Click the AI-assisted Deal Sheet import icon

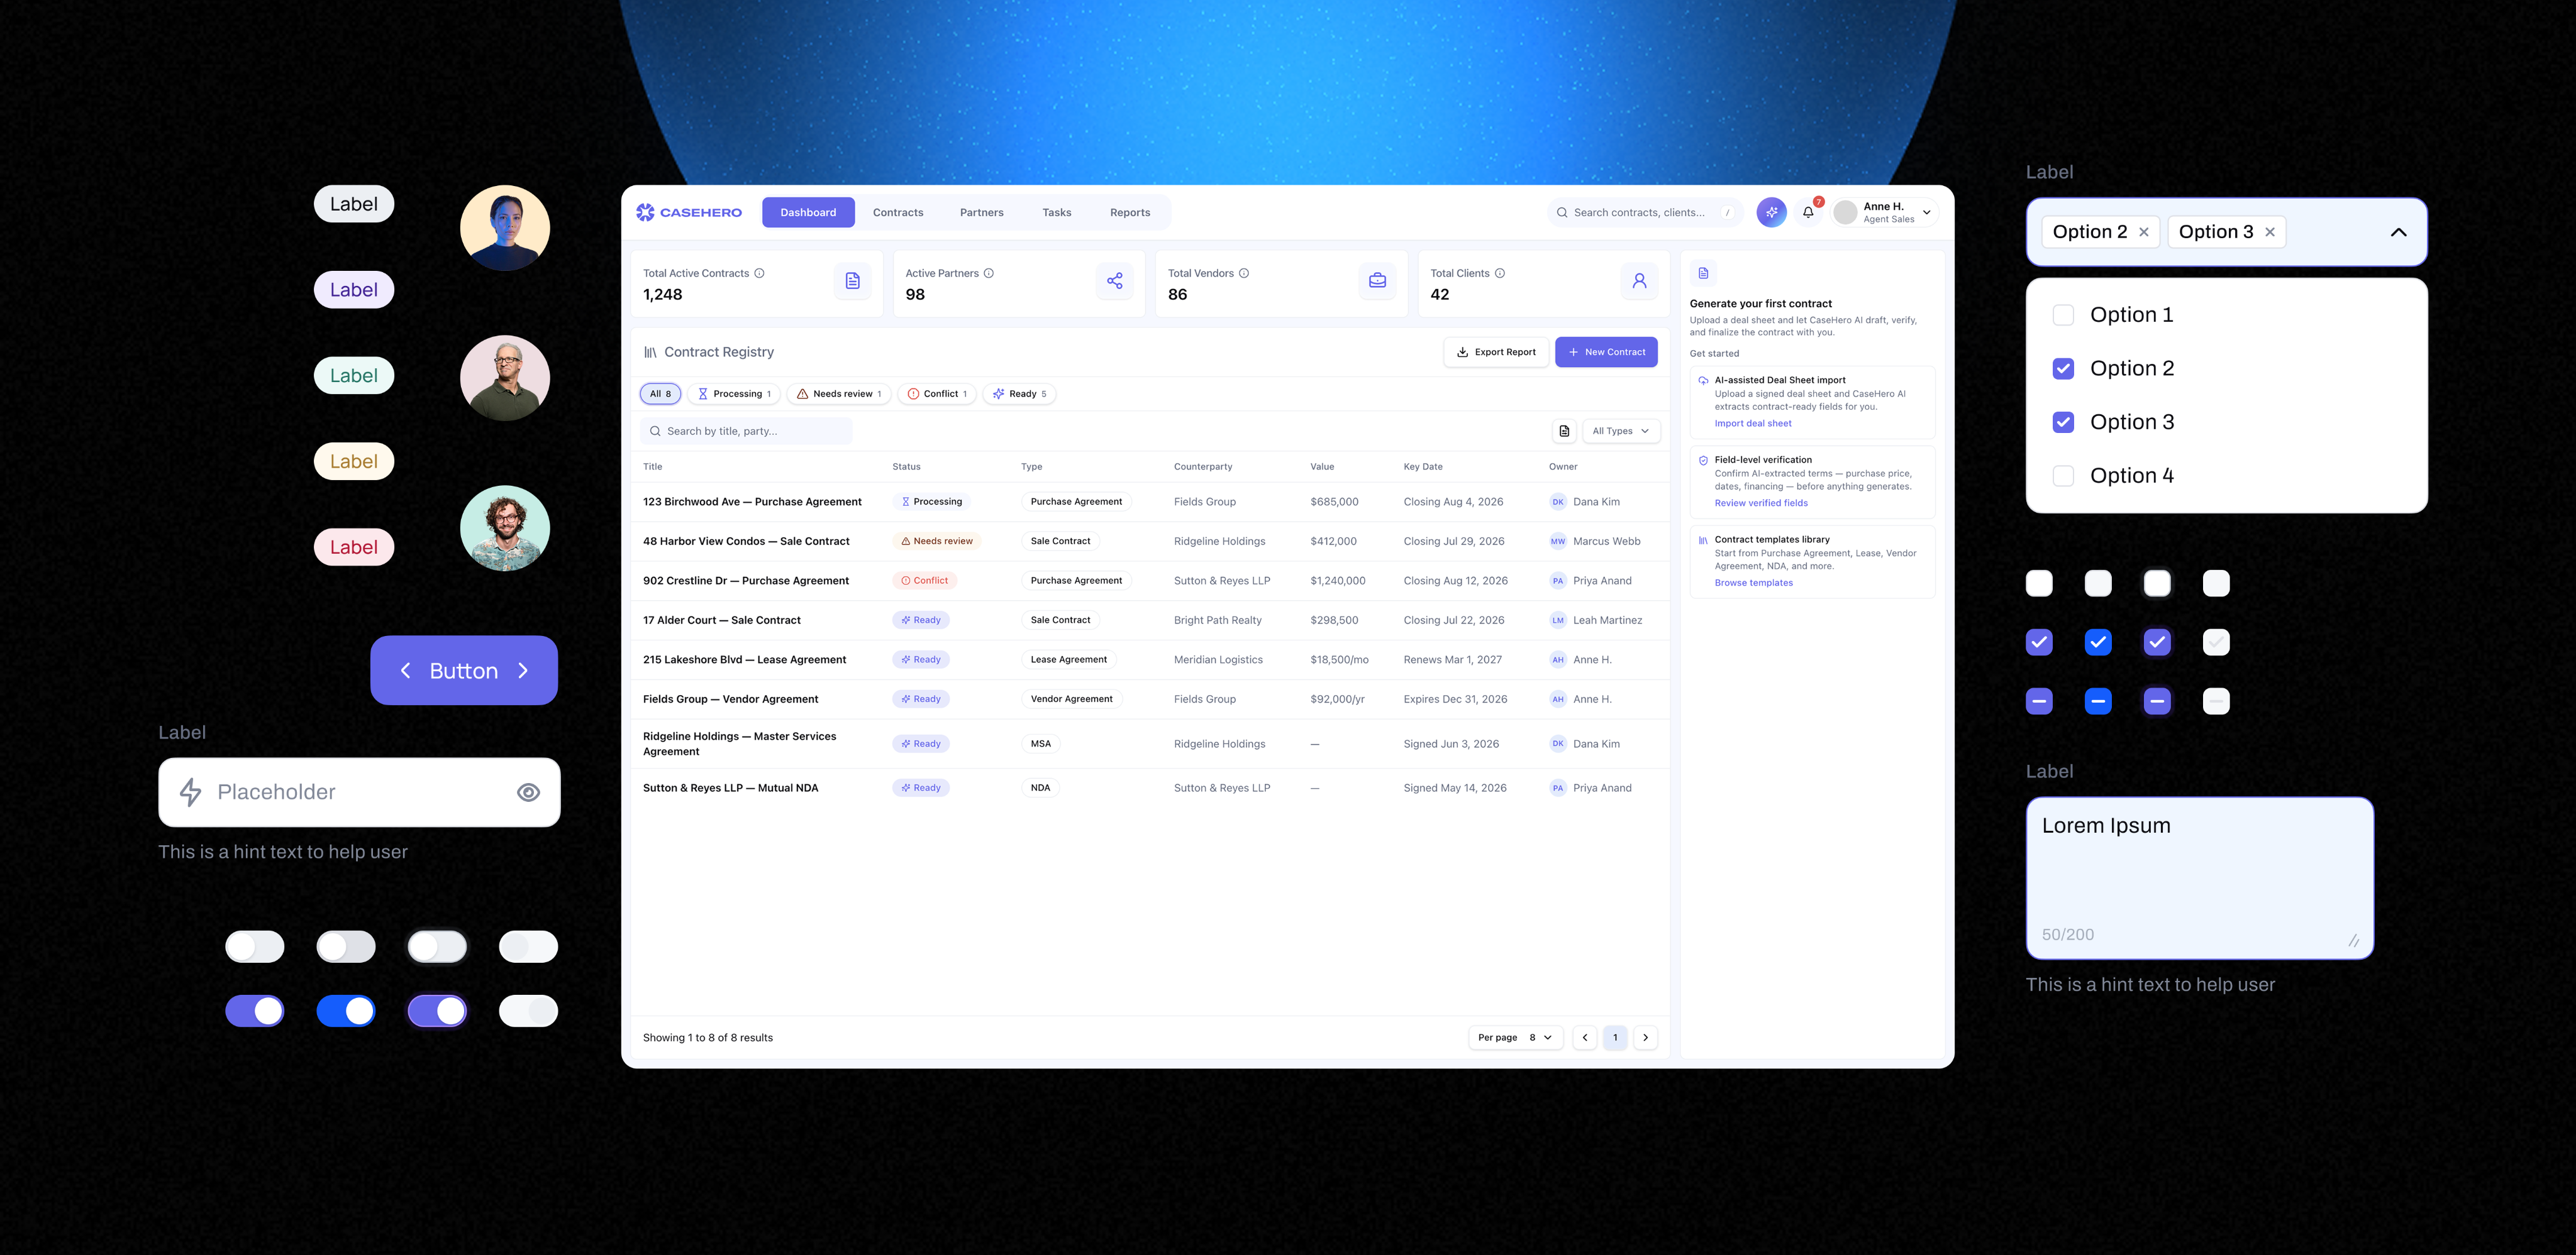click(x=1703, y=380)
